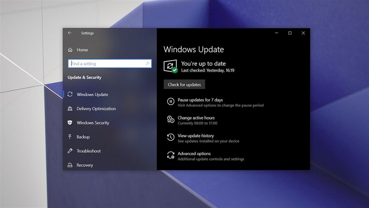This screenshot has width=369, height=208.
Task: Open Advanced options for updates
Action: coord(194,154)
